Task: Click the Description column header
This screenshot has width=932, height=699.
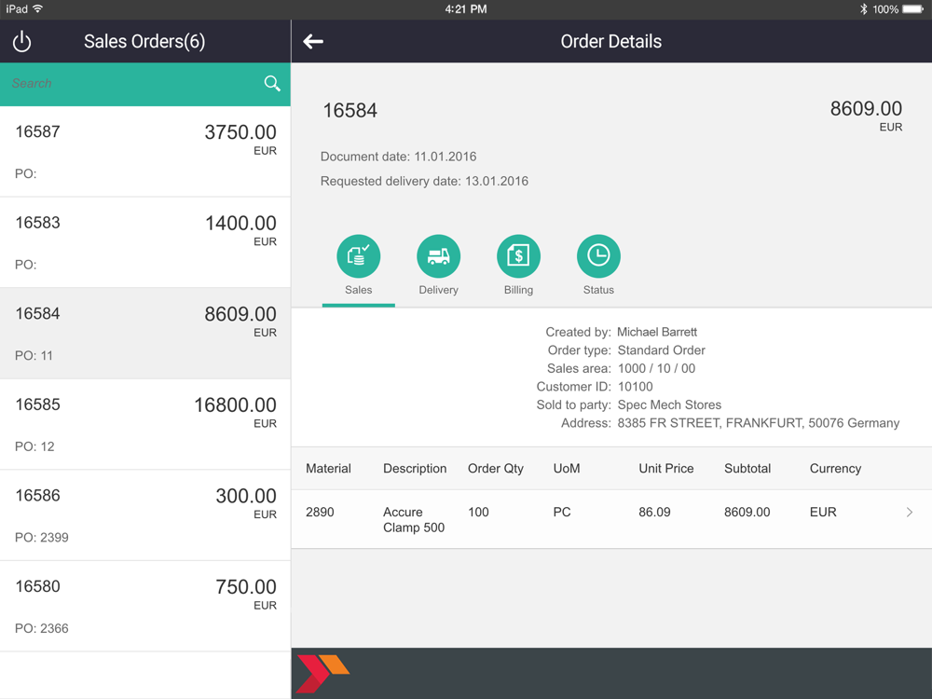Action: [x=415, y=469]
